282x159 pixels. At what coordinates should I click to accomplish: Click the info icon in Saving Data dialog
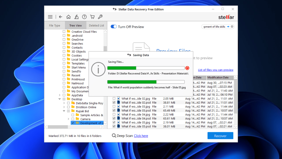click(x=98, y=69)
